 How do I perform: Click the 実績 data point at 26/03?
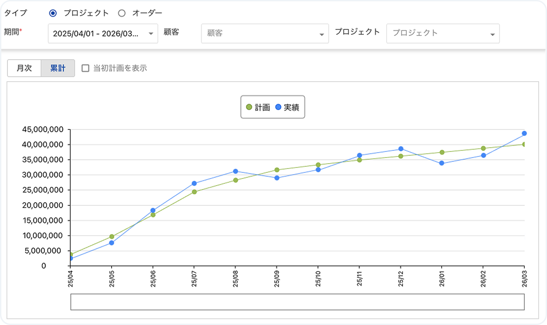click(x=524, y=133)
